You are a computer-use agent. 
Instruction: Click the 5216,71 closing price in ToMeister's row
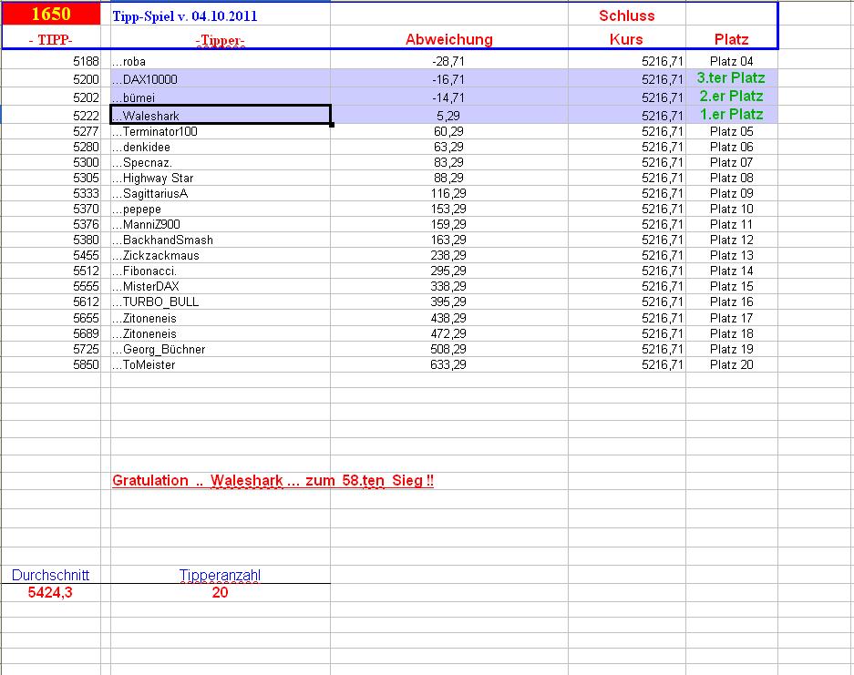[x=663, y=364]
